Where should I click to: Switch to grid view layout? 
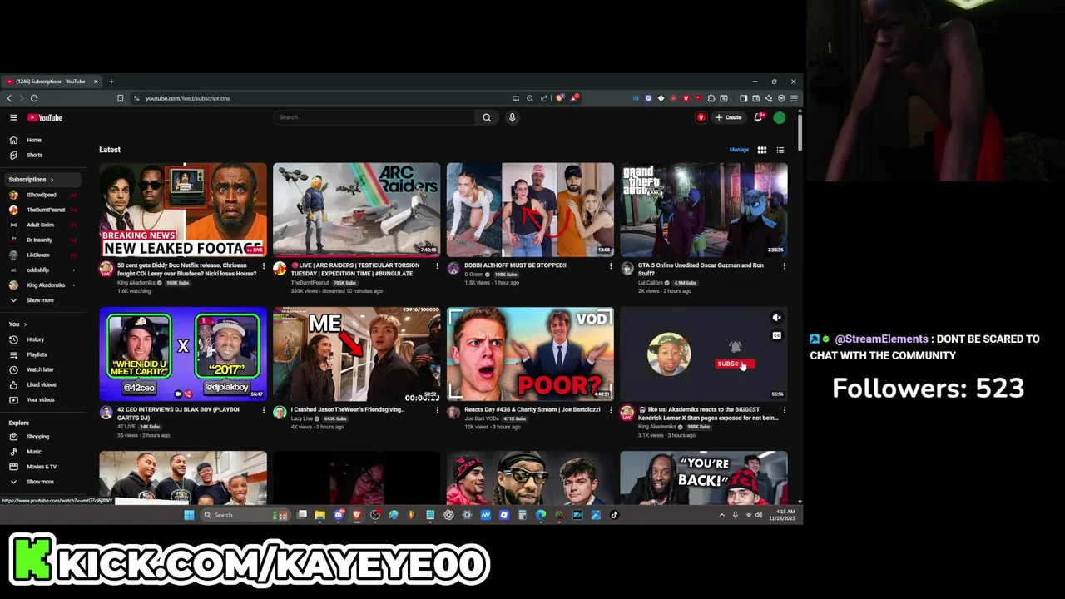761,150
